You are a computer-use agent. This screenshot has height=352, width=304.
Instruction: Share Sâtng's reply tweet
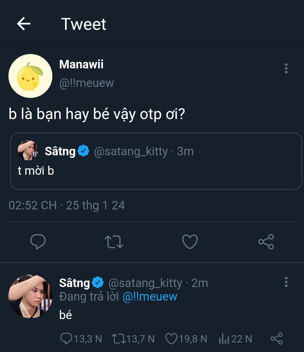click(x=276, y=338)
